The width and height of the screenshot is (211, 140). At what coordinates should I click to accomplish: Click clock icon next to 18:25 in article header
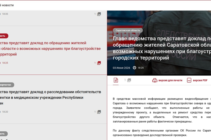coord(135,68)
